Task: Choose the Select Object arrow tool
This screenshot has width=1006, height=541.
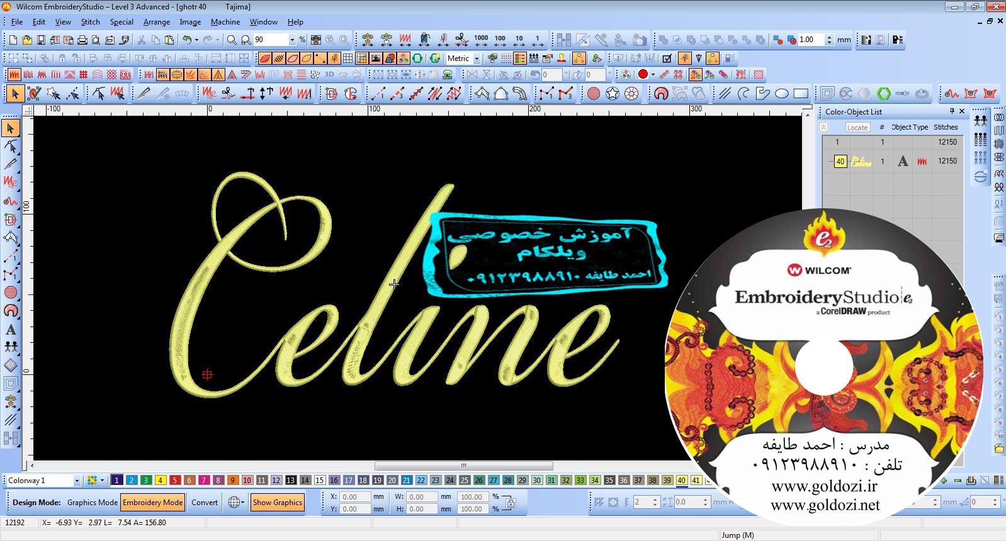Action: pos(14,94)
